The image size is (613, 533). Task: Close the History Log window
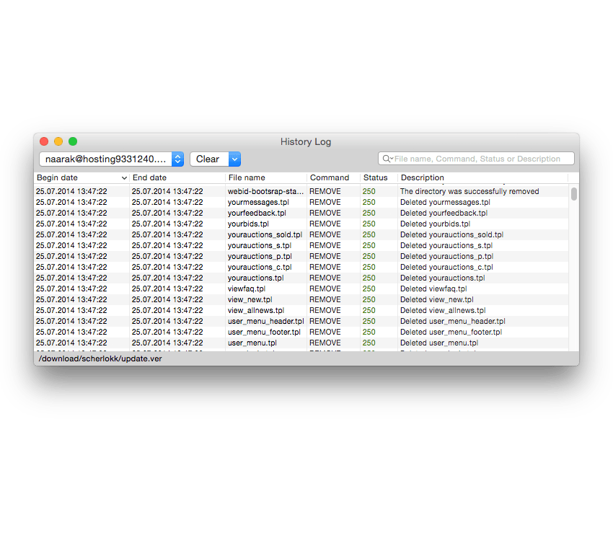point(44,141)
